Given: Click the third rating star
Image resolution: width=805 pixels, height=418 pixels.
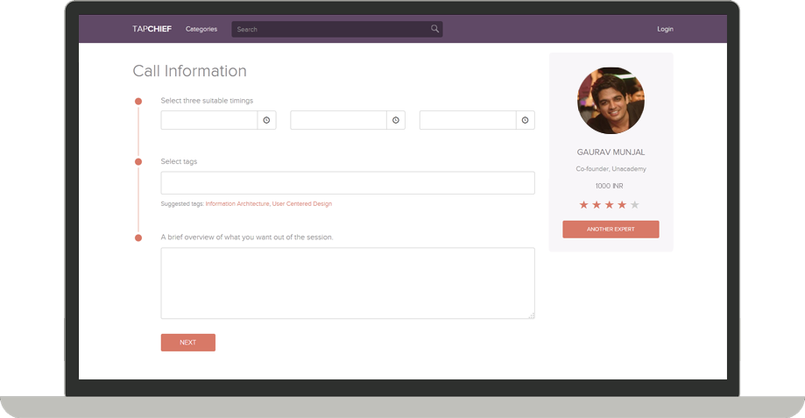Looking at the screenshot, I should [x=610, y=205].
